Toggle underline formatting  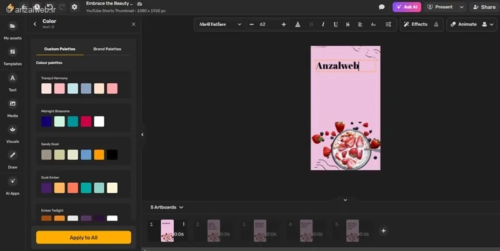tap(336, 24)
